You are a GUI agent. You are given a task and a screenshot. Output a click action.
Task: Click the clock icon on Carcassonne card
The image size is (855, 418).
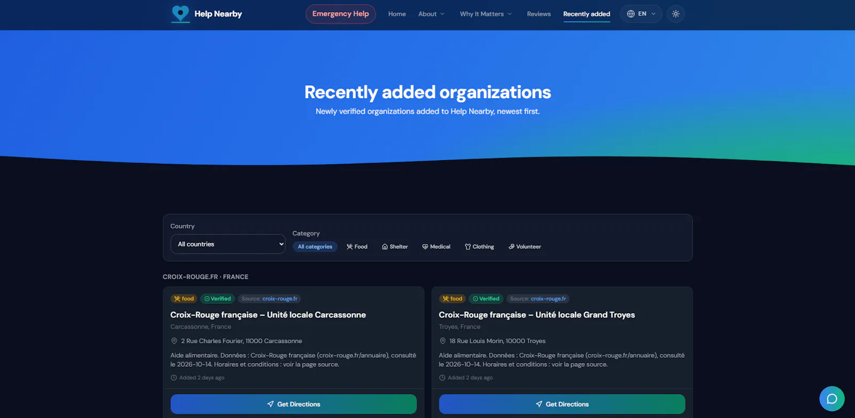[x=174, y=377]
